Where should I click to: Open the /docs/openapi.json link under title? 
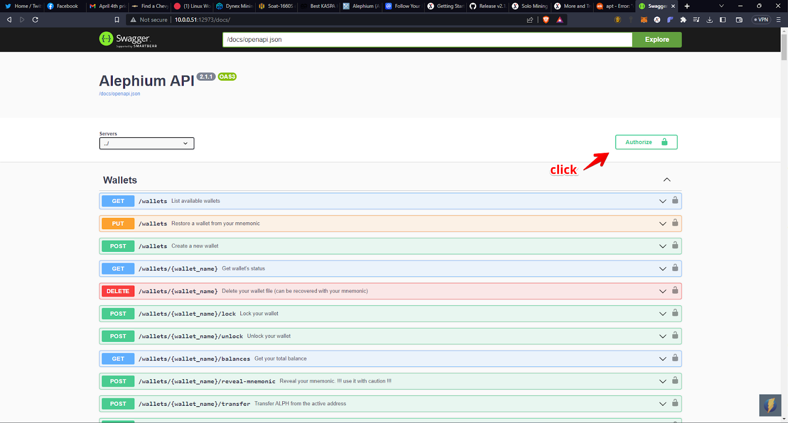point(120,93)
